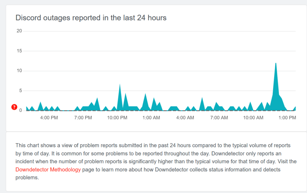Image resolution: width=307 pixels, height=193 pixels.
Task: Click the '1:00 PM' x-axis label
Action: point(287,118)
